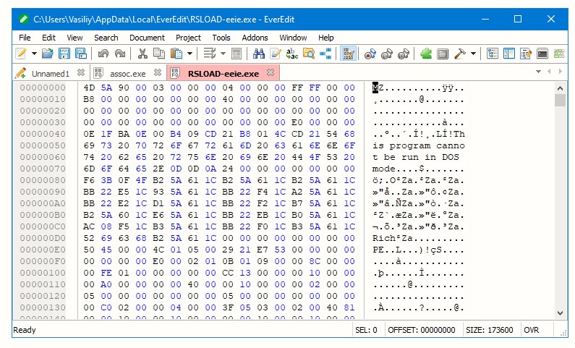575x348 pixels.
Task: Click the Redo arrow icon
Action: (120, 54)
